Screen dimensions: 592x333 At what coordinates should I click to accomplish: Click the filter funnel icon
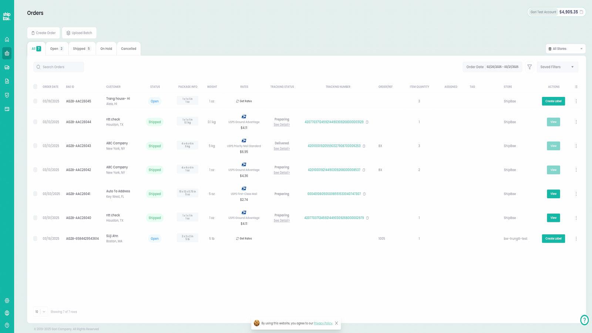pos(529,67)
